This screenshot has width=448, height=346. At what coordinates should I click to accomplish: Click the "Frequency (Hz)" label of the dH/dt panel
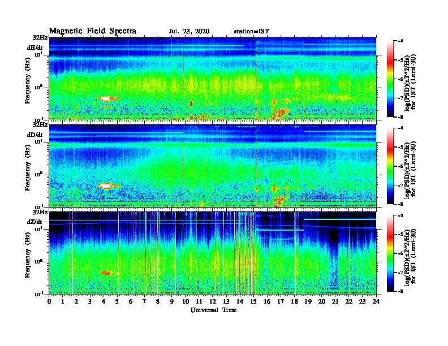[27, 81]
